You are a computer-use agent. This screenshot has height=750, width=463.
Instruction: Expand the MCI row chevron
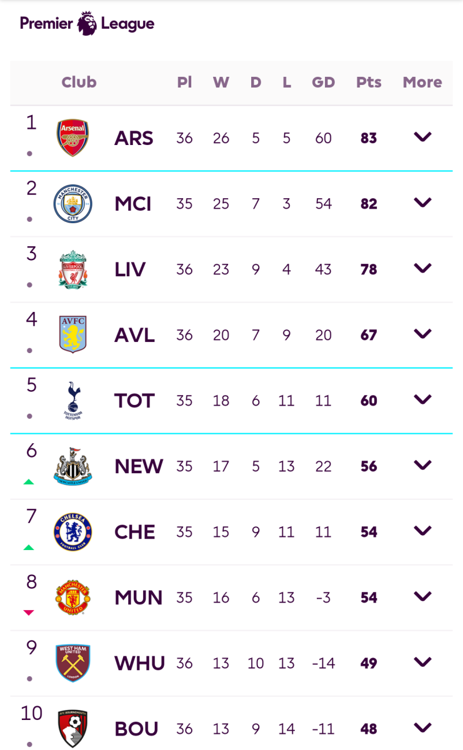pos(423,202)
